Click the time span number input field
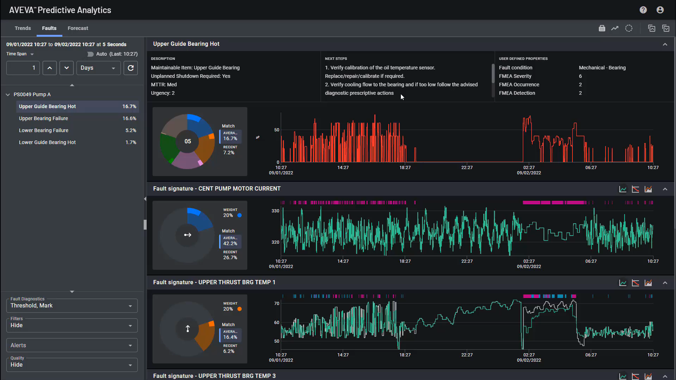 click(x=23, y=68)
